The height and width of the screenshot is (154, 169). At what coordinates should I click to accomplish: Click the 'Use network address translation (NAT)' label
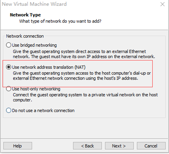[49, 67]
